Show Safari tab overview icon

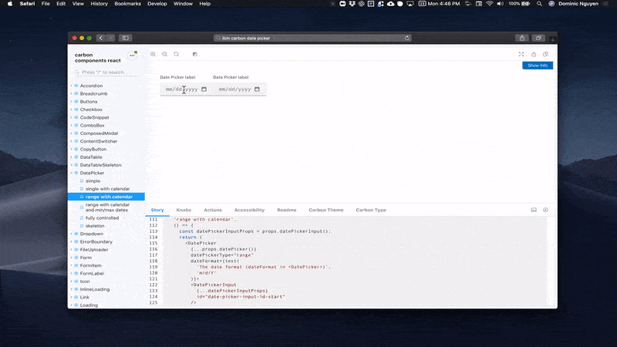coord(538,38)
